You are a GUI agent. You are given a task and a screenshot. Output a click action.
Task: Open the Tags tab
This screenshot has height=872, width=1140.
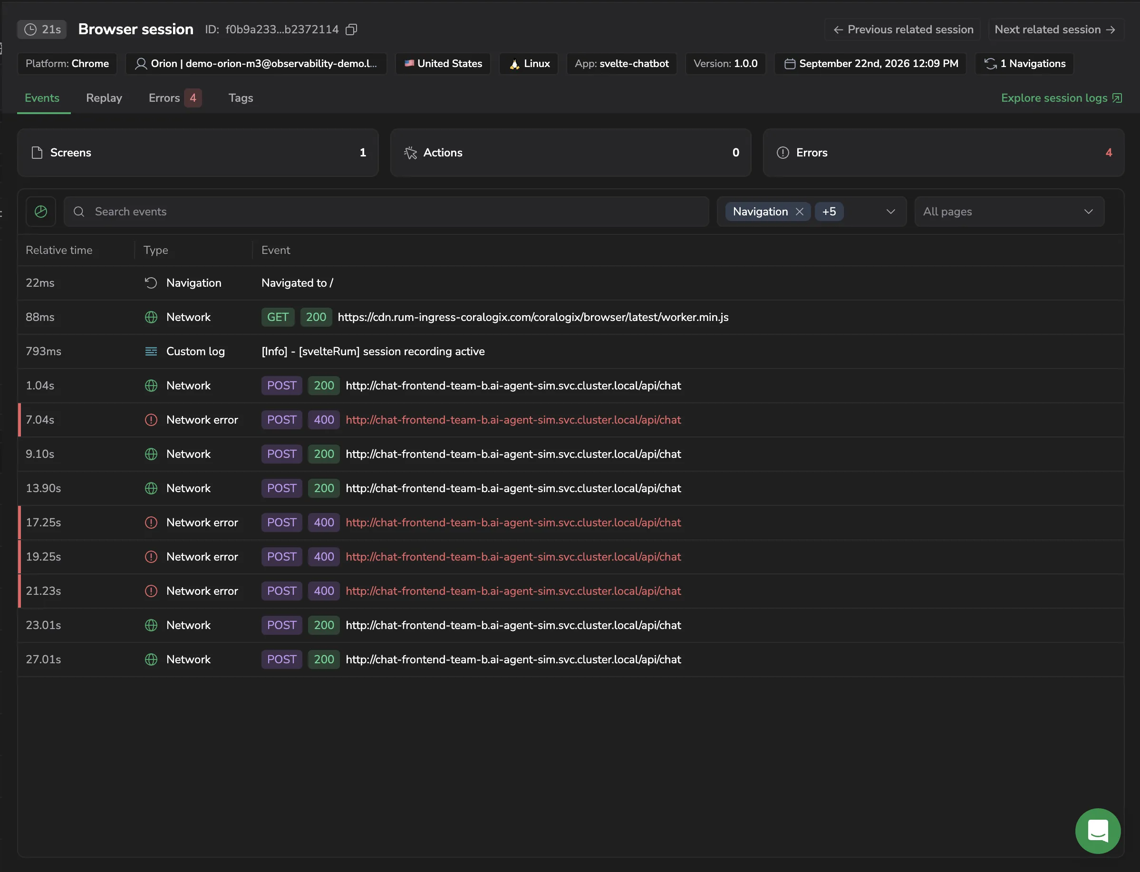click(241, 98)
